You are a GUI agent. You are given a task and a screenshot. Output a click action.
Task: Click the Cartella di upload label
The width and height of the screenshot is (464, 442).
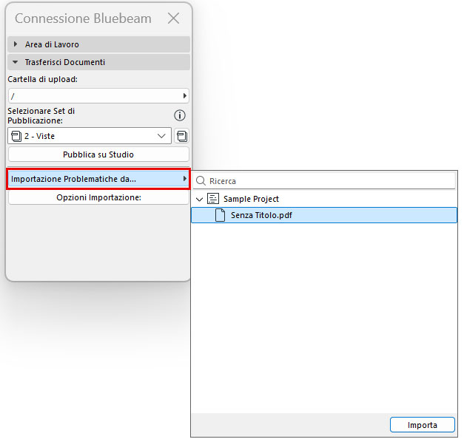(43, 79)
